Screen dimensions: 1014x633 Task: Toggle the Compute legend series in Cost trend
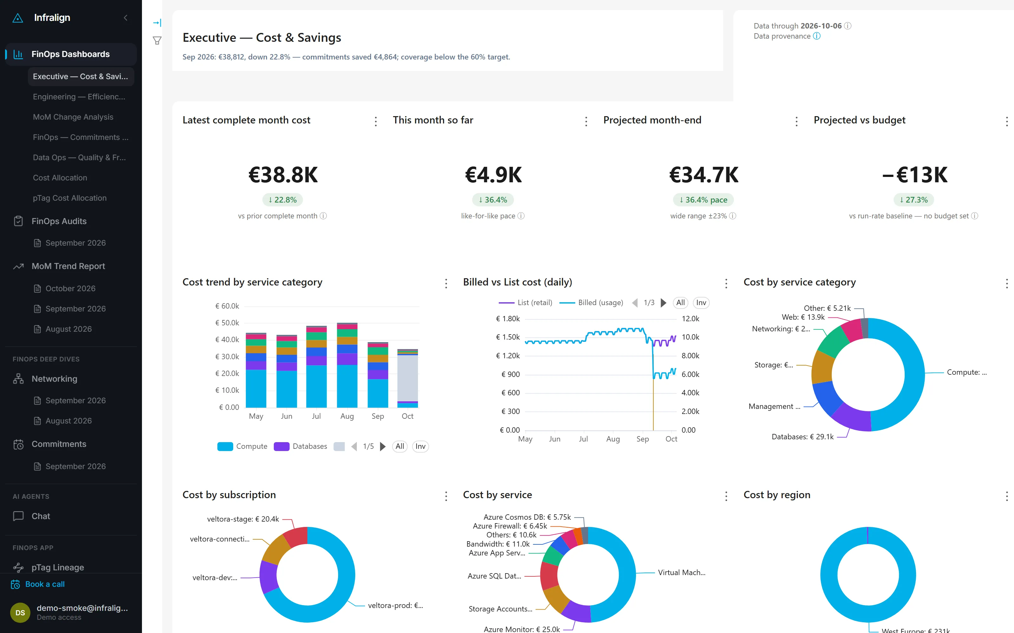click(x=242, y=446)
